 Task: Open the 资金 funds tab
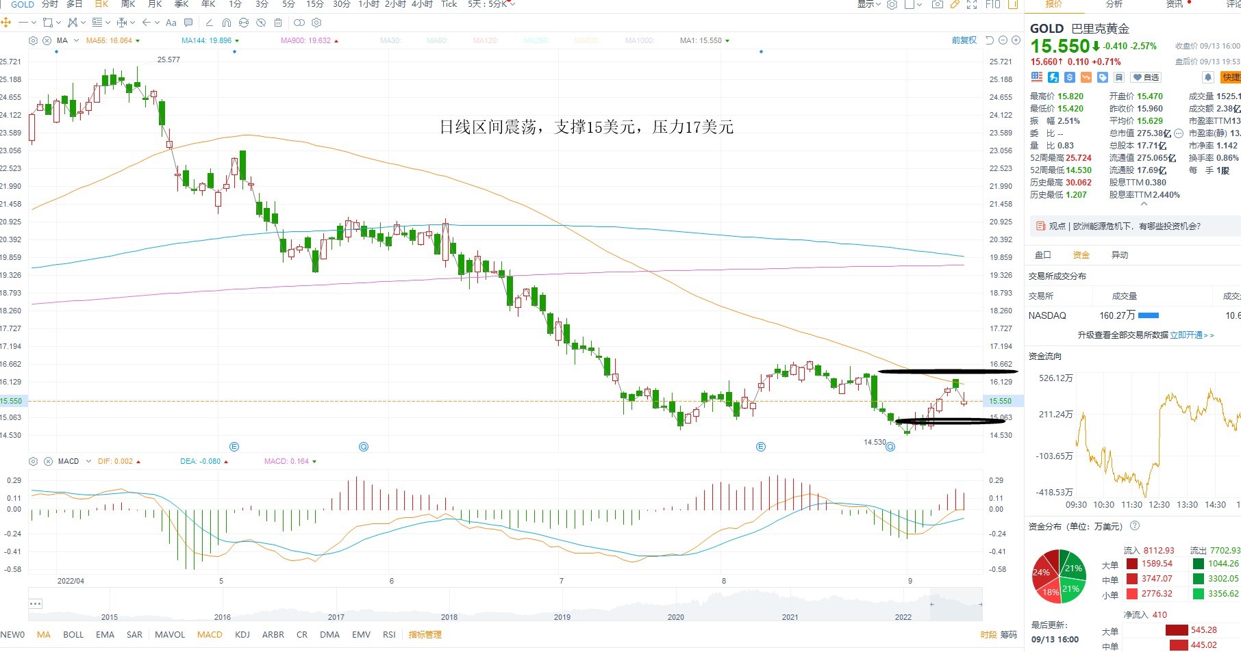point(1081,255)
